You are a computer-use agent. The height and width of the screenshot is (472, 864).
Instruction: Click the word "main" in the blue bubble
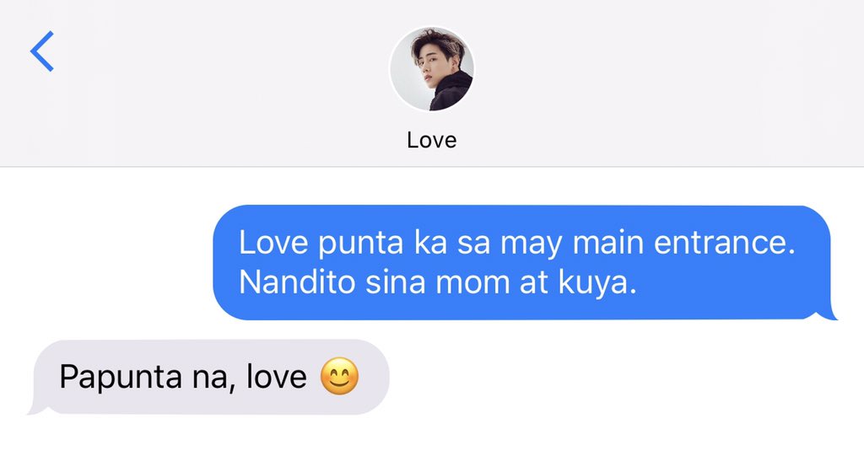[x=608, y=243]
